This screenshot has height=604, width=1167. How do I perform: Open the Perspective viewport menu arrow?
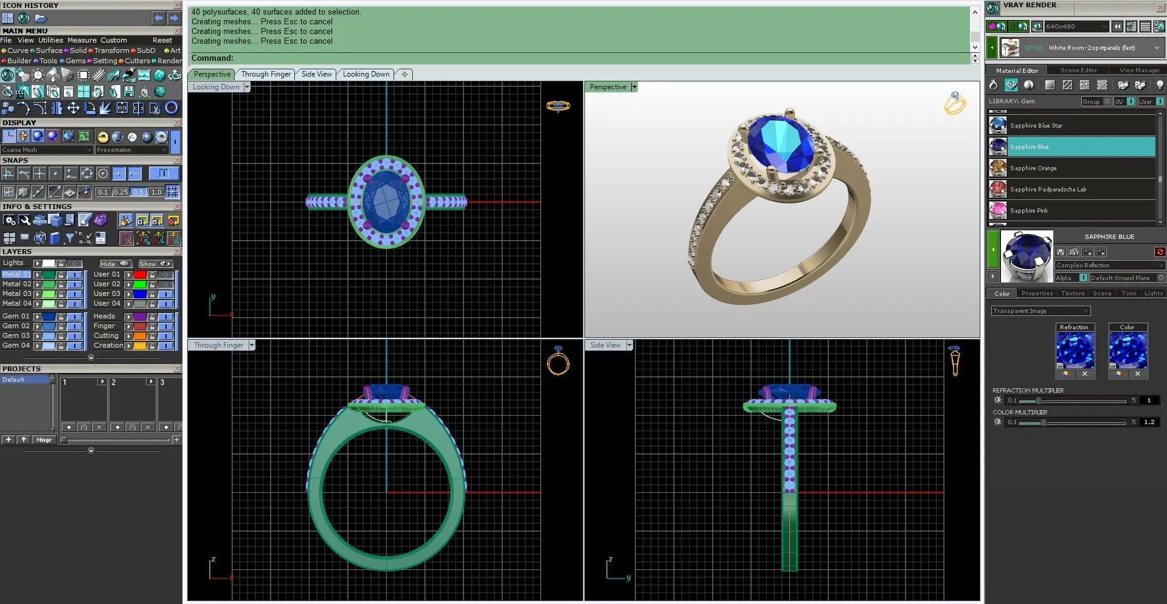click(x=634, y=87)
